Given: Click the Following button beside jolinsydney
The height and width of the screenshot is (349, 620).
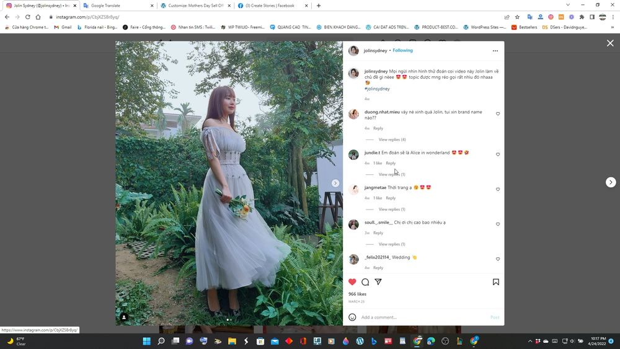Looking at the screenshot, I should pyautogui.click(x=402, y=51).
